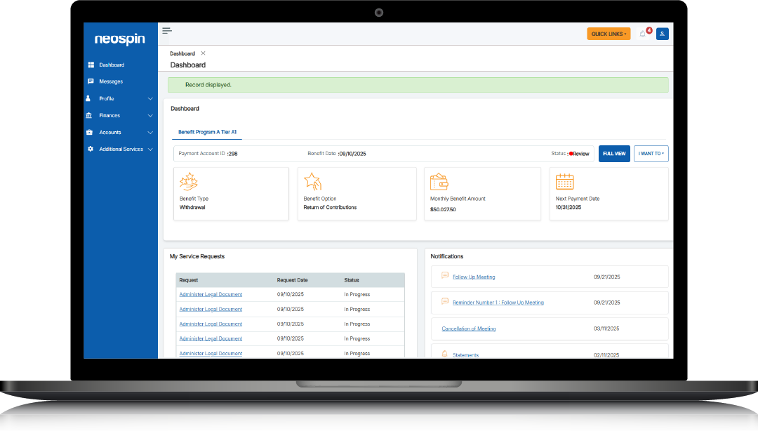Go to Dashboard in the sidebar
Viewport: 758px width, 431px height.
(x=111, y=65)
